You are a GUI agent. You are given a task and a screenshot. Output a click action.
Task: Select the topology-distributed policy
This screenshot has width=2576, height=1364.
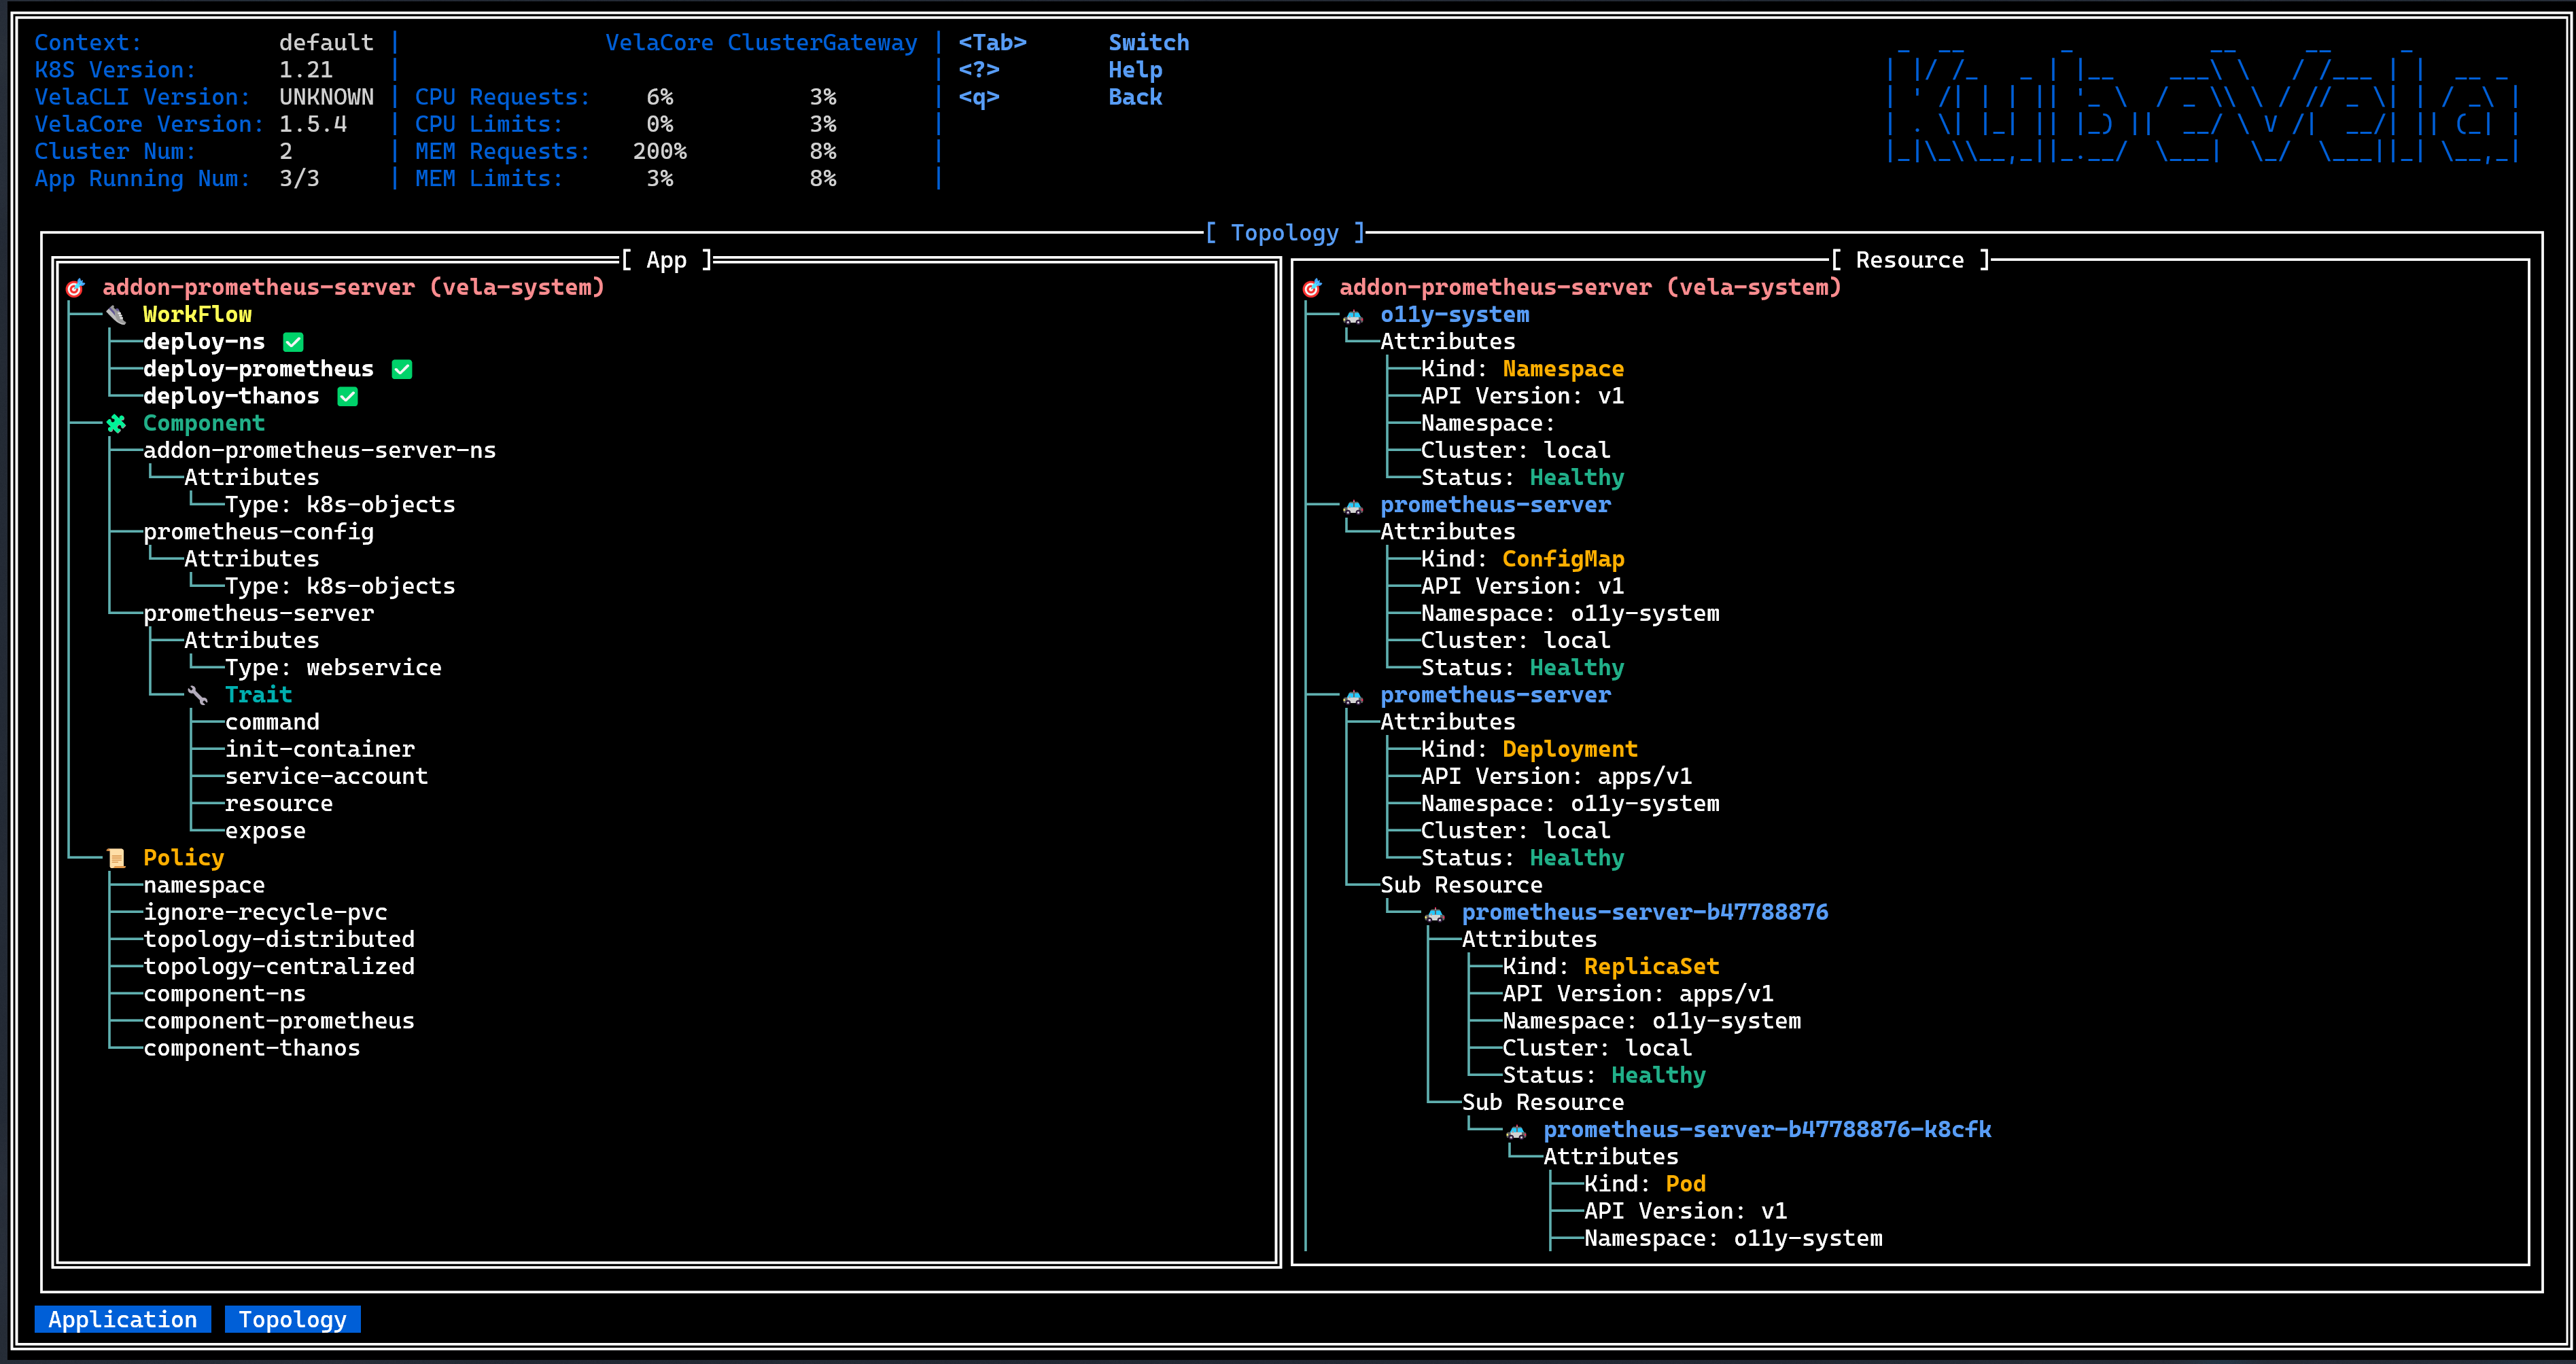(x=279, y=940)
